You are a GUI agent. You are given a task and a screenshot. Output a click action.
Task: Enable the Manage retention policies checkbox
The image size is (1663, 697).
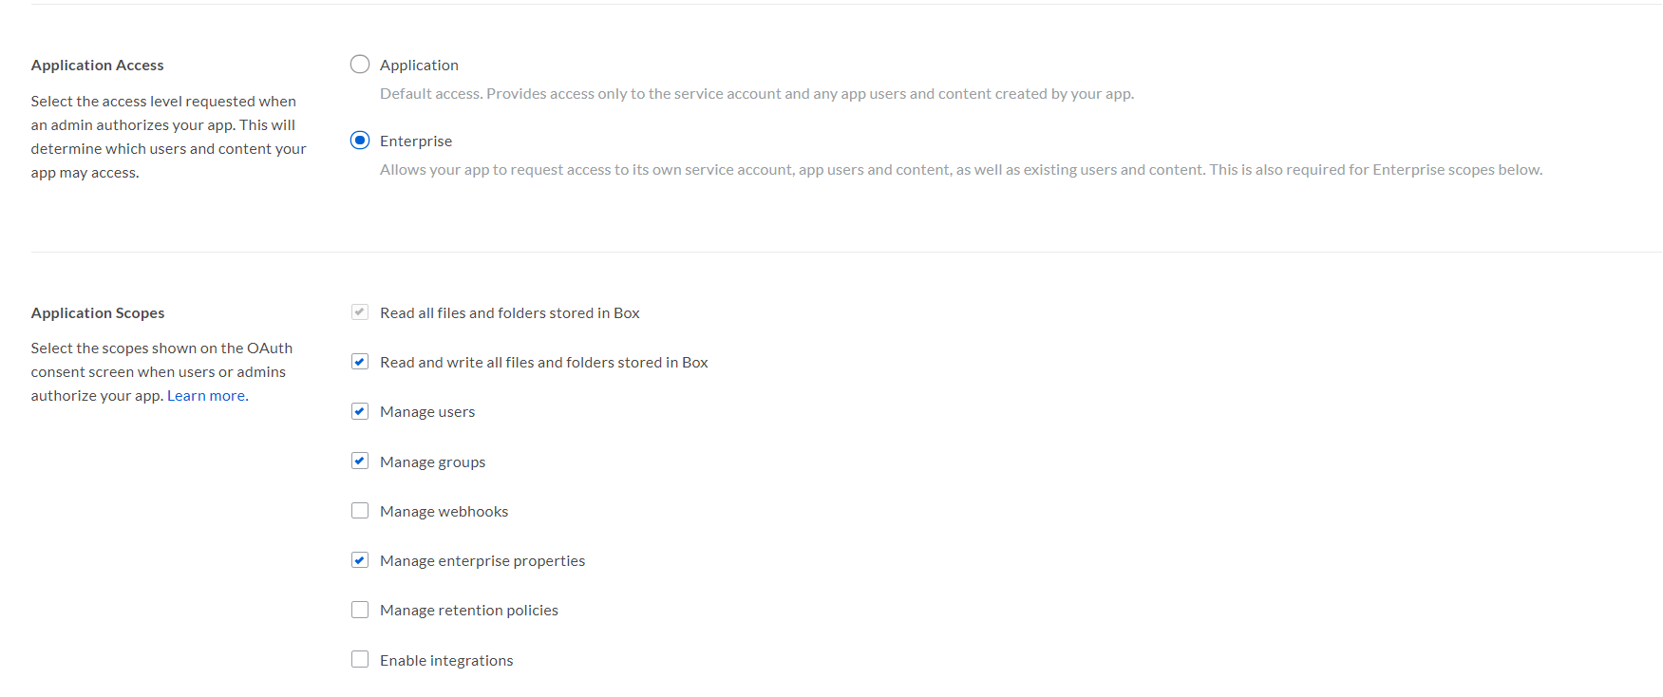coord(360,610)
